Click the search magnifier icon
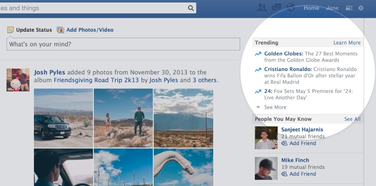 click(191, 8)
